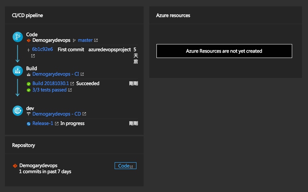This screenshot has width=308, height=192.
Task: Click the external-link icon after Demogarydevops - CD
Action: click(84, 114)
